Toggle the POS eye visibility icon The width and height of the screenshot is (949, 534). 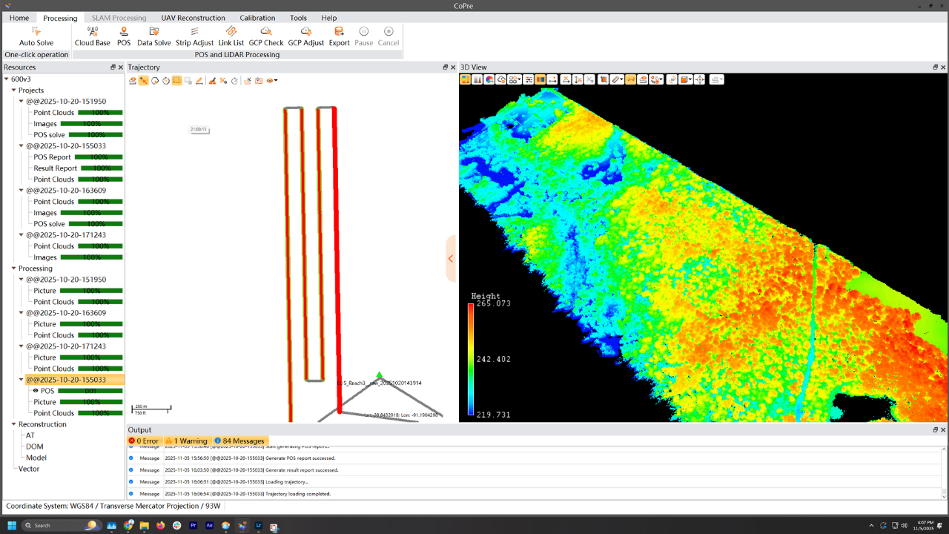(36, 391)
